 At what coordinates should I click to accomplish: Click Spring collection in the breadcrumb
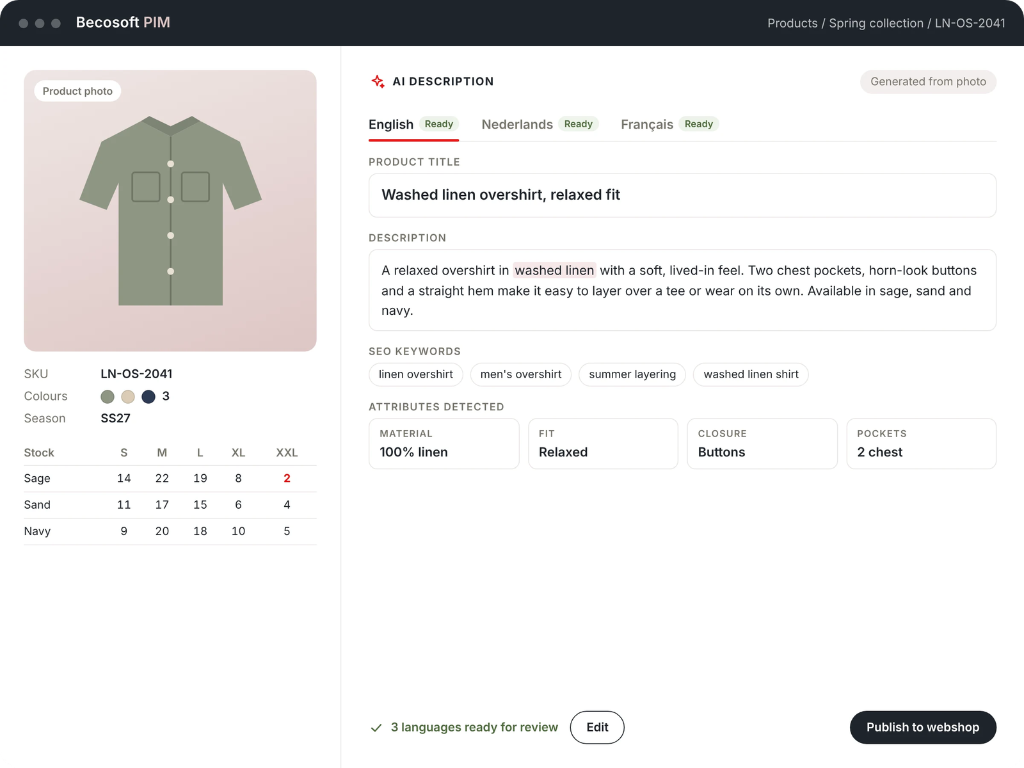(876, 23)
